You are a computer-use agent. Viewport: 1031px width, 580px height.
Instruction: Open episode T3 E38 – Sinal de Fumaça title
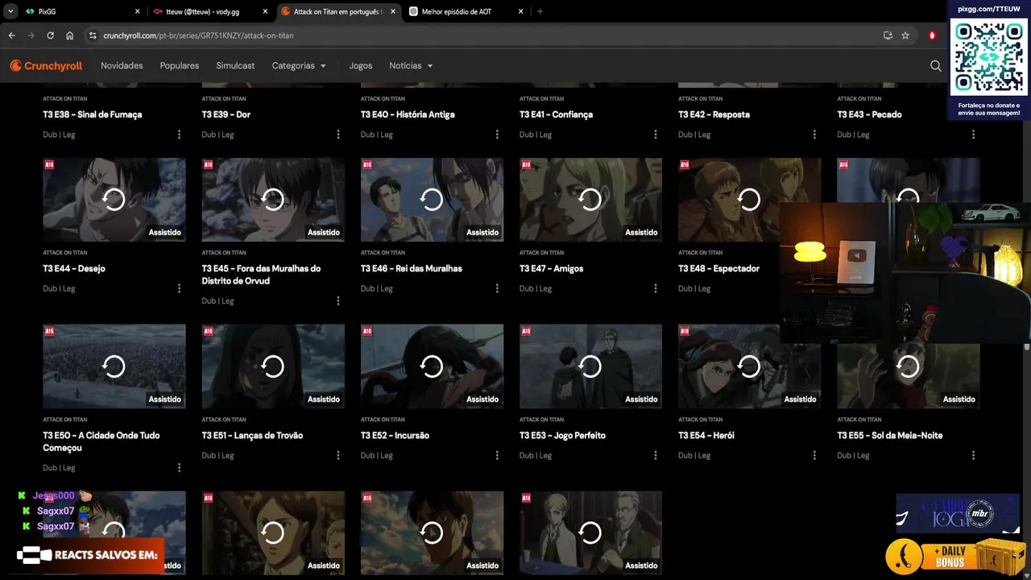pyautogui.click(x=93, y=114)
